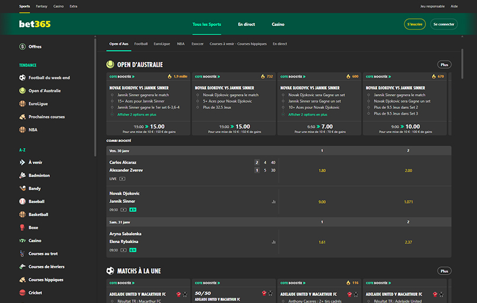Select Football du week-end soccer ball icon
This screenshot has height=303, width=477.
22,78
